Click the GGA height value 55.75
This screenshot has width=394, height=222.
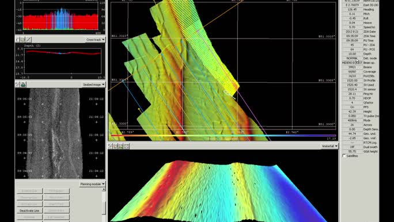pos(352,151)
